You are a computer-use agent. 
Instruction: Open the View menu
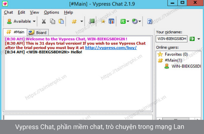tap(34, 12)
